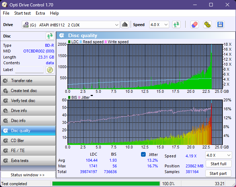Click the LDC Avg value 104.44
The width and height of the screenshot is (236, 187).
[x=91, y=160]
